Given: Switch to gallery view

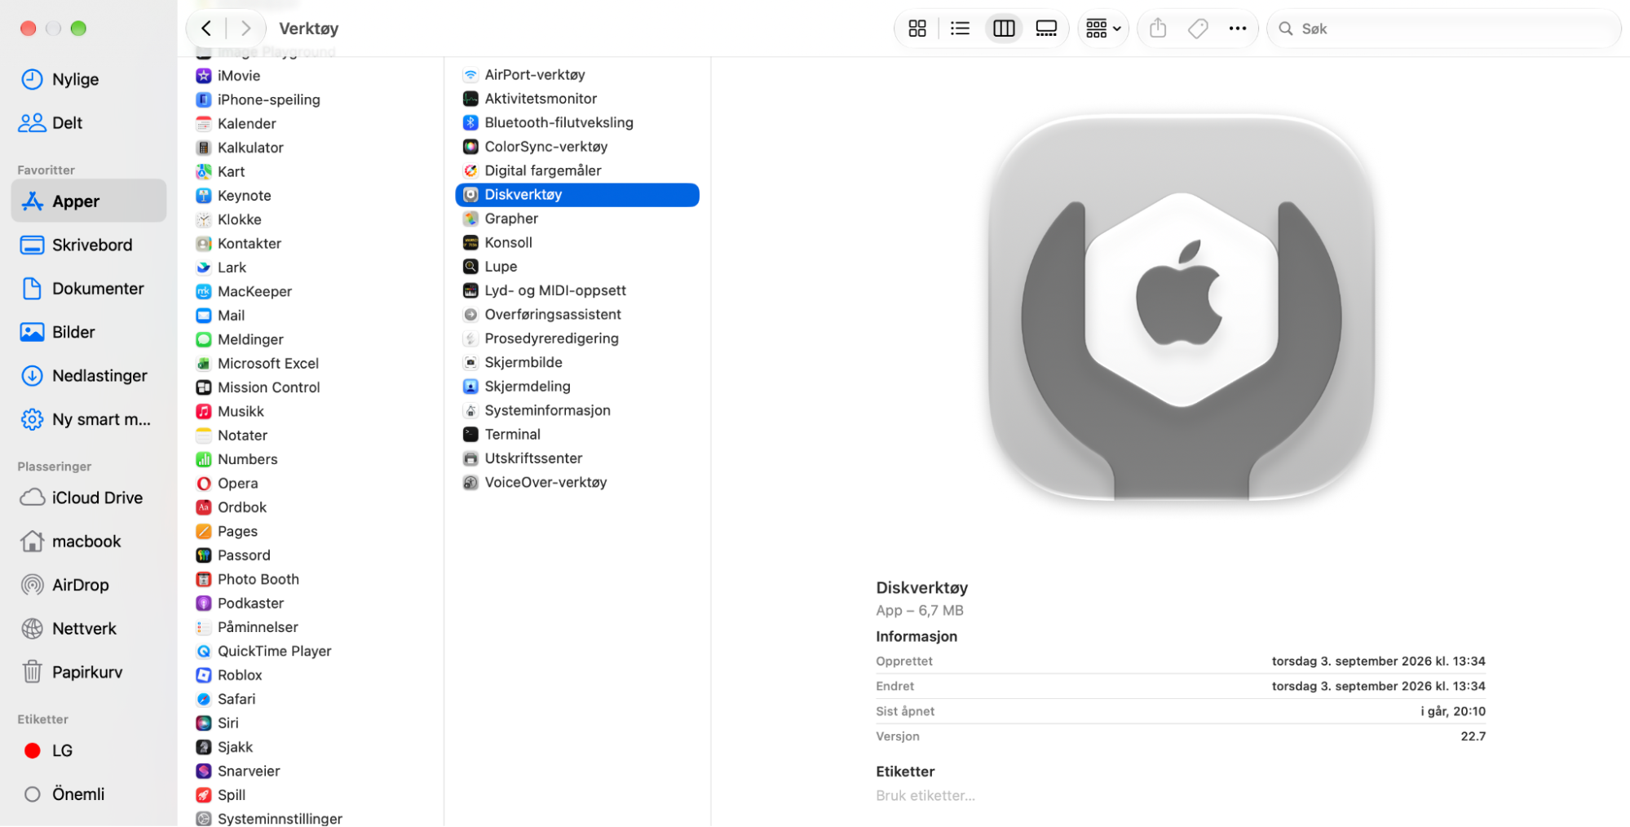Looking at the screenshot, I should 1046,29.
